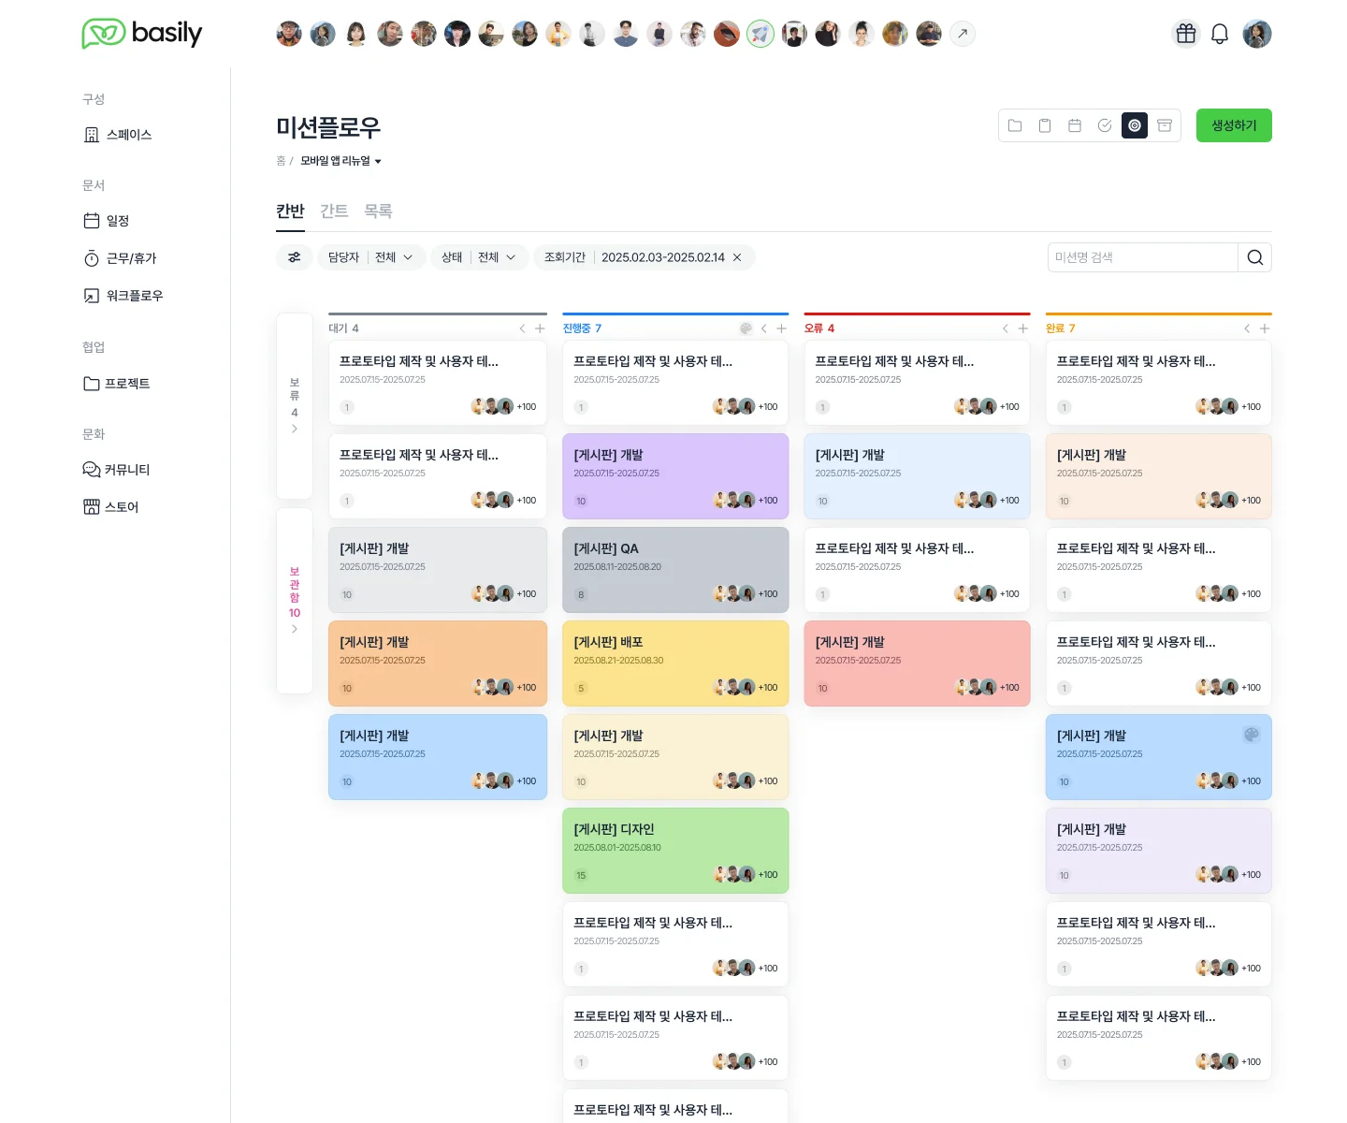Image resolution: width=1347 pixels, height=1123 pixels.
Task: Expand the collapsed 보관함 column
Action: (295, 601)
